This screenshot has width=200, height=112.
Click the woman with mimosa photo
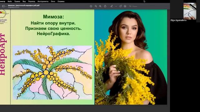pyautogui.click(x=131, y=57)
